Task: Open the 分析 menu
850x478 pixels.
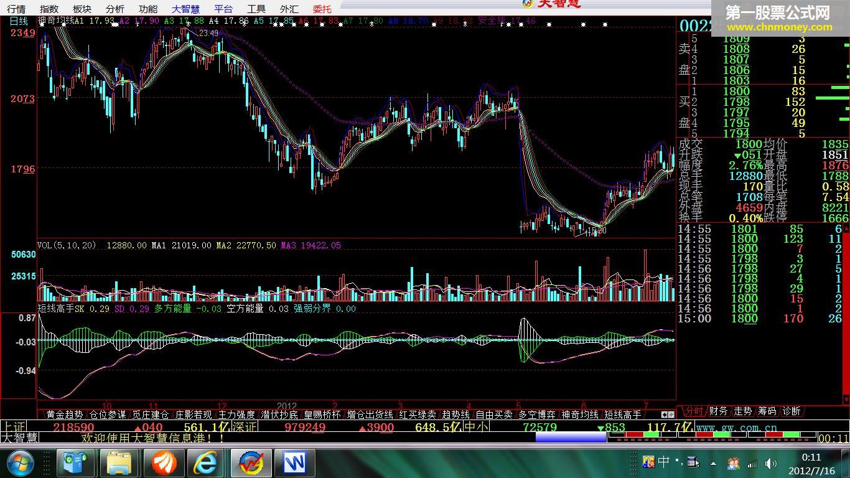Action: tap(114, 9)
